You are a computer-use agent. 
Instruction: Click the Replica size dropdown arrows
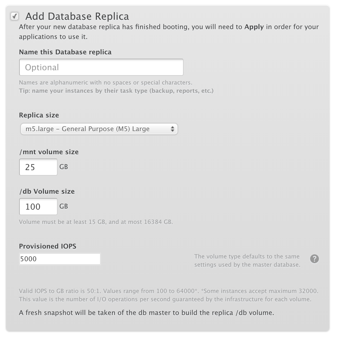coord(172,129)
